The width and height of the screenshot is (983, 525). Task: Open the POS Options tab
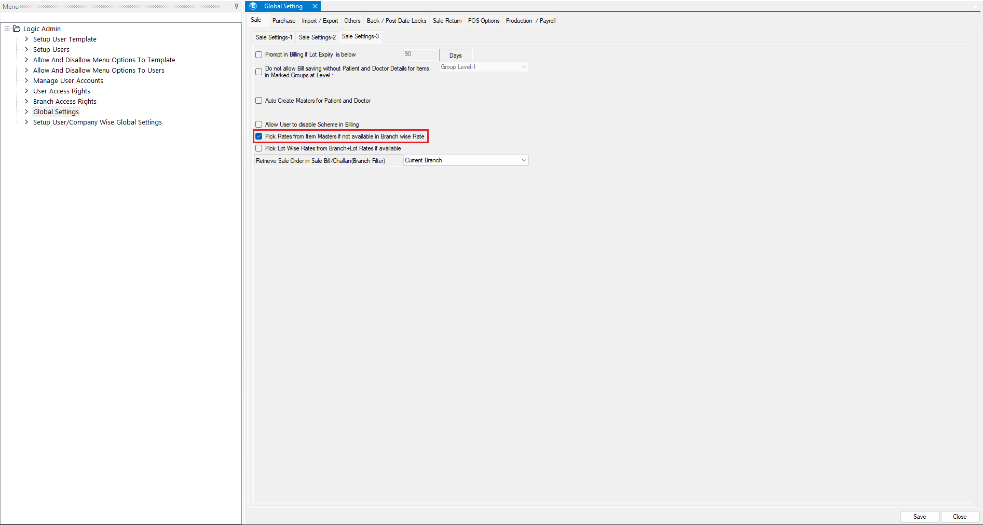(x=483, y=21)
